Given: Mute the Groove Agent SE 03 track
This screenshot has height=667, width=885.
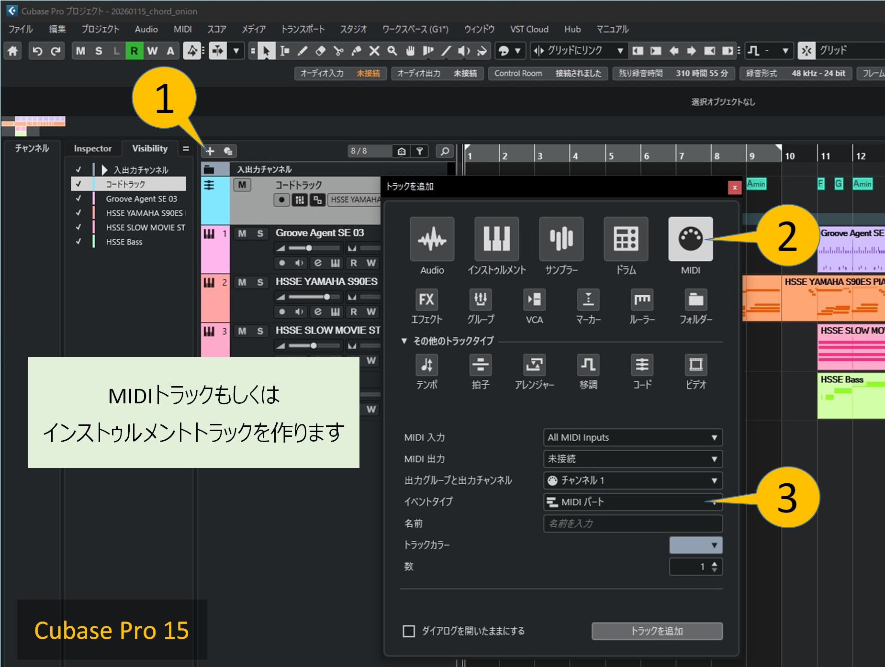Looking at the screenshot, I should (242, 233).
